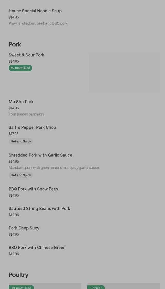The image size is (165, 289).
Task: Click the Poultry section heading
Action: (x=18, y=275)
